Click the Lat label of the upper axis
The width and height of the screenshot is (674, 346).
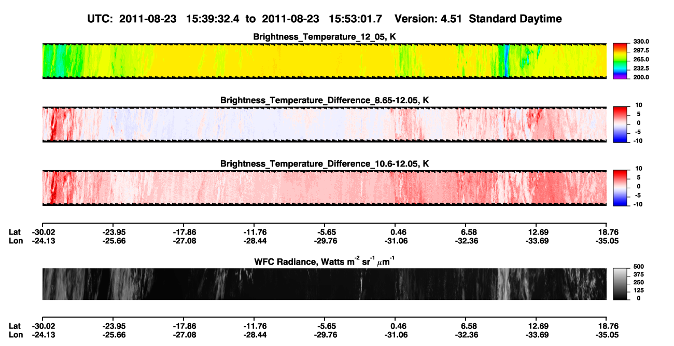pyautogui.click(x=15, y=232)
